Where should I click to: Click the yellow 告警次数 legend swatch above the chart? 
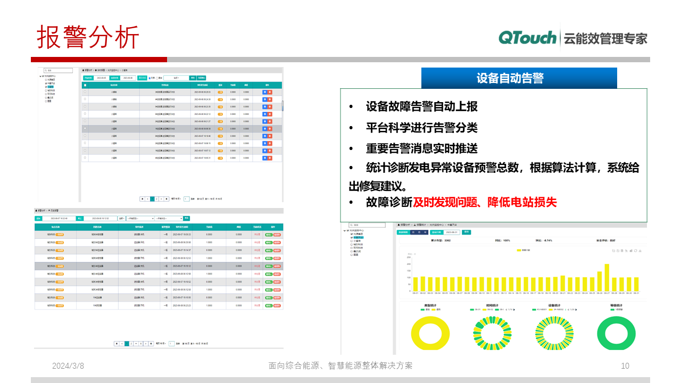click(519, 250)
